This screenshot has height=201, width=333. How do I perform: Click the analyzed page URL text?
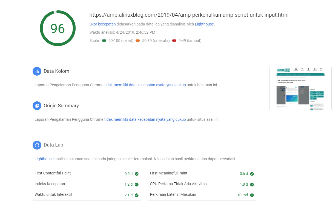(189, 15)
